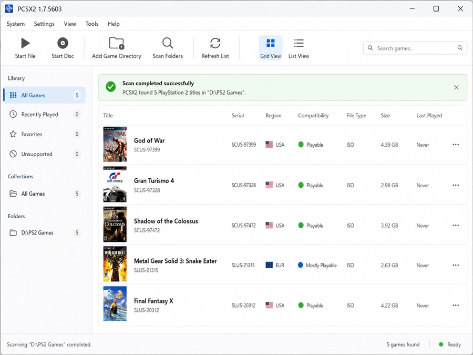Click the Final Fantasy X title text
The image size is (473, 355).
point(153,301)
